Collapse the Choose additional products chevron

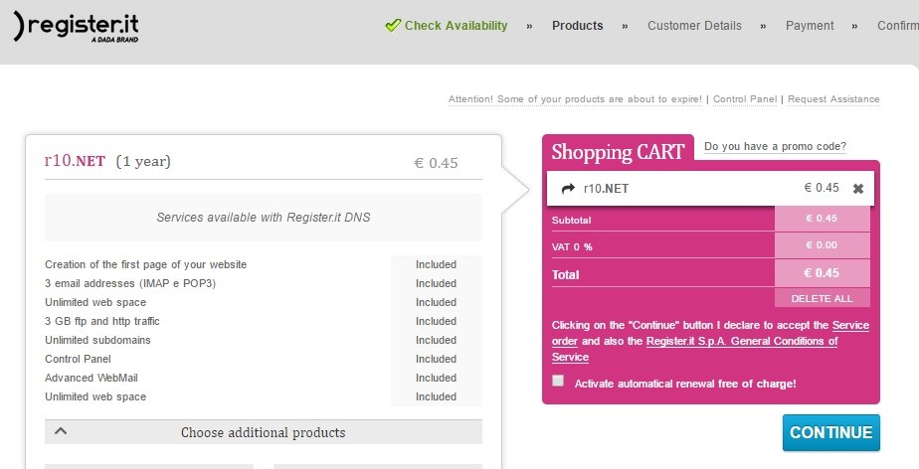[61, 431]
